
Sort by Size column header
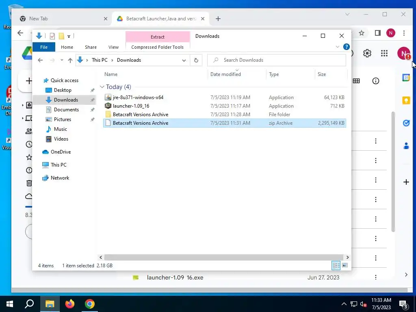[x=322, y=74]
